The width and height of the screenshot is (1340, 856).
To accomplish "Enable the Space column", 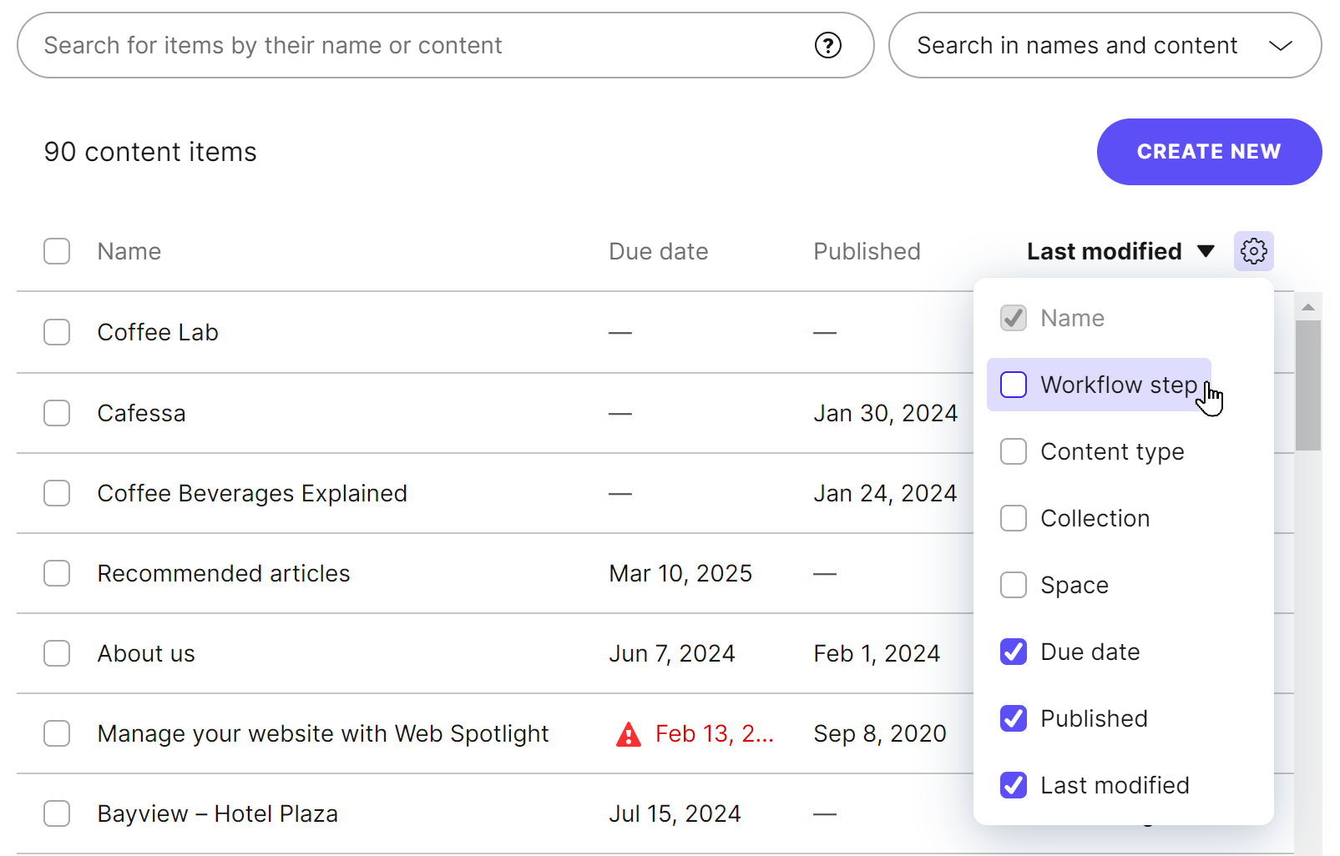I will [1013, 585].
